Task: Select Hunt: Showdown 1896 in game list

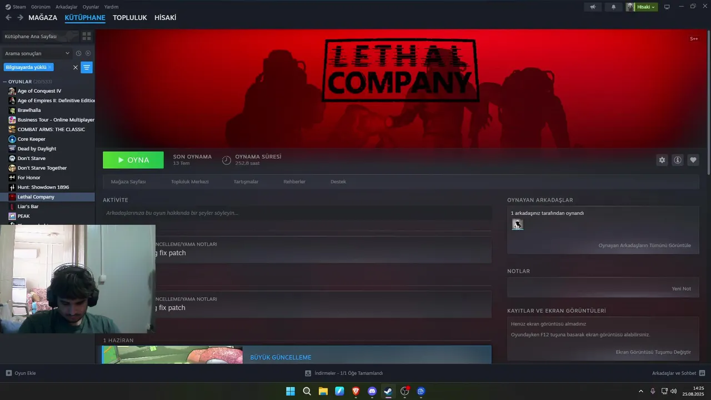Action: (43, 187)
